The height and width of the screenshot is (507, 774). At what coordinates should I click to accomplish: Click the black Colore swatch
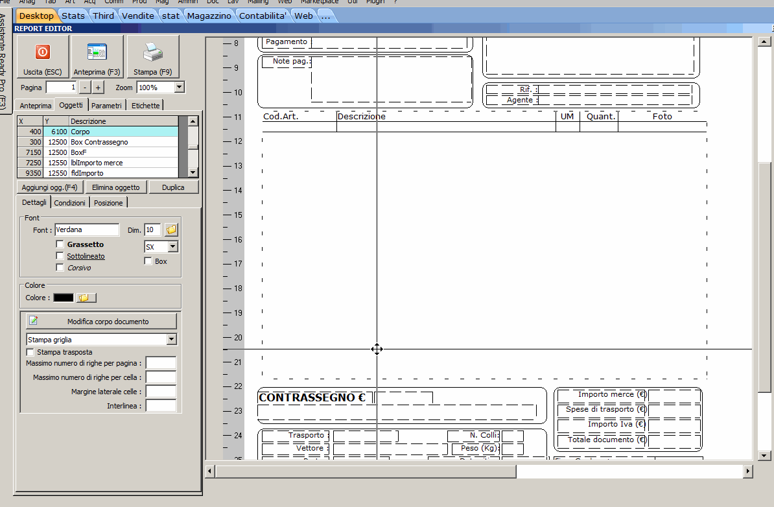coord(63,298)
